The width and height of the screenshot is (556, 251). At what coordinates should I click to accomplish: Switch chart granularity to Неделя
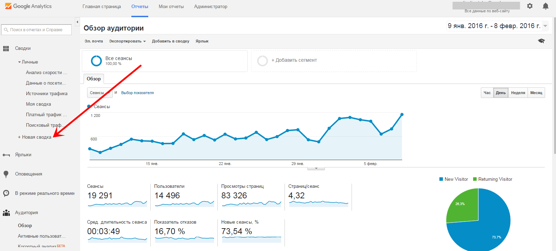click(x=518, y=93)
